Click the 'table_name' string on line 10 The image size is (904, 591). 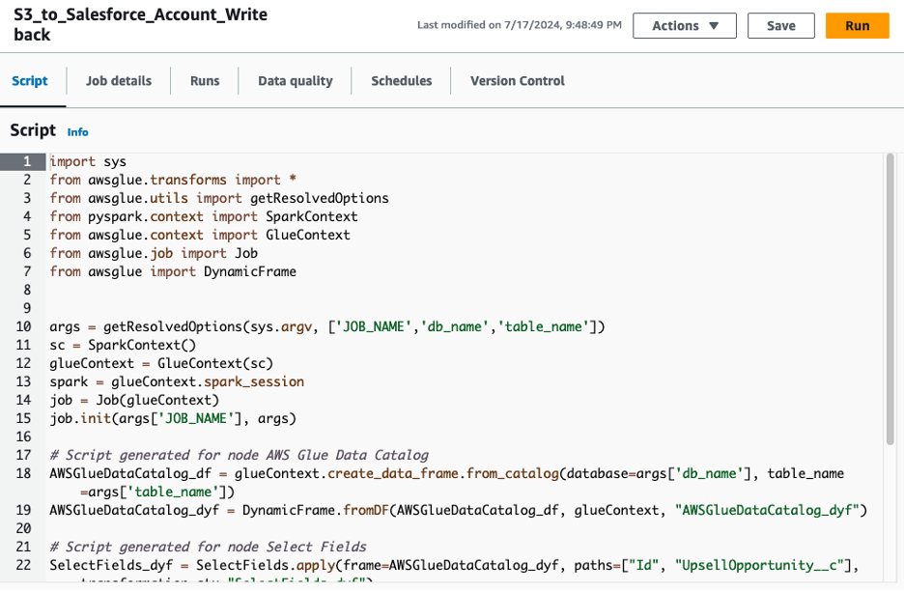(x=543, y=327)
